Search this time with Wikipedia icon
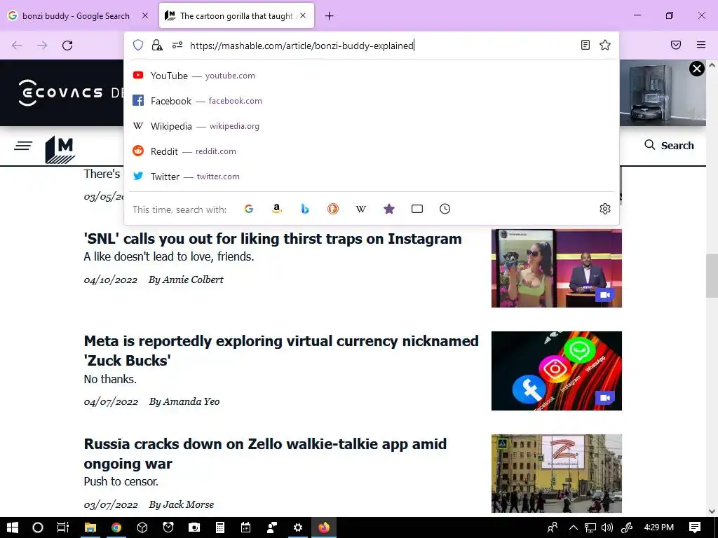 [x=361, y=209]
